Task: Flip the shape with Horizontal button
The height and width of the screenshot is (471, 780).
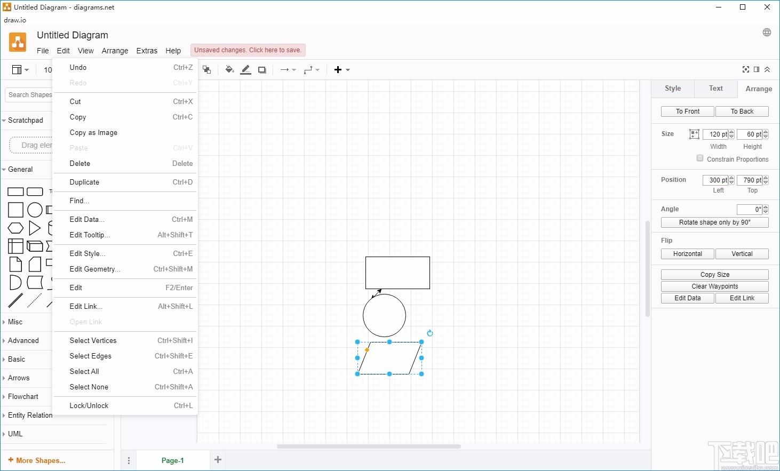Action: 688,254
